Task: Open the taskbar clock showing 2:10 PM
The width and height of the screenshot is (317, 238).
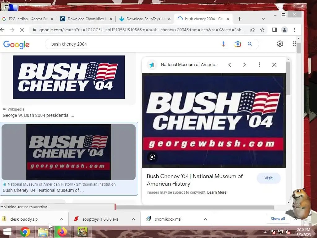Action: (x=303, y=232)
